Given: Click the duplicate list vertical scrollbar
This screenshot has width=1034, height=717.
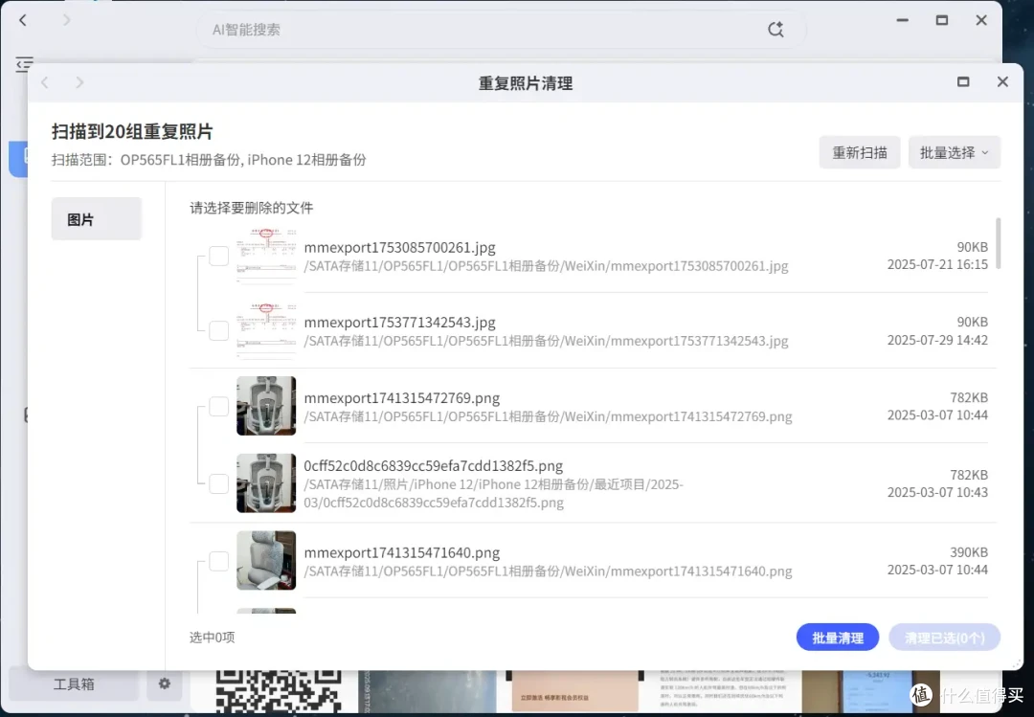Looking at the screenshot, I should click(x=999, y=243).
